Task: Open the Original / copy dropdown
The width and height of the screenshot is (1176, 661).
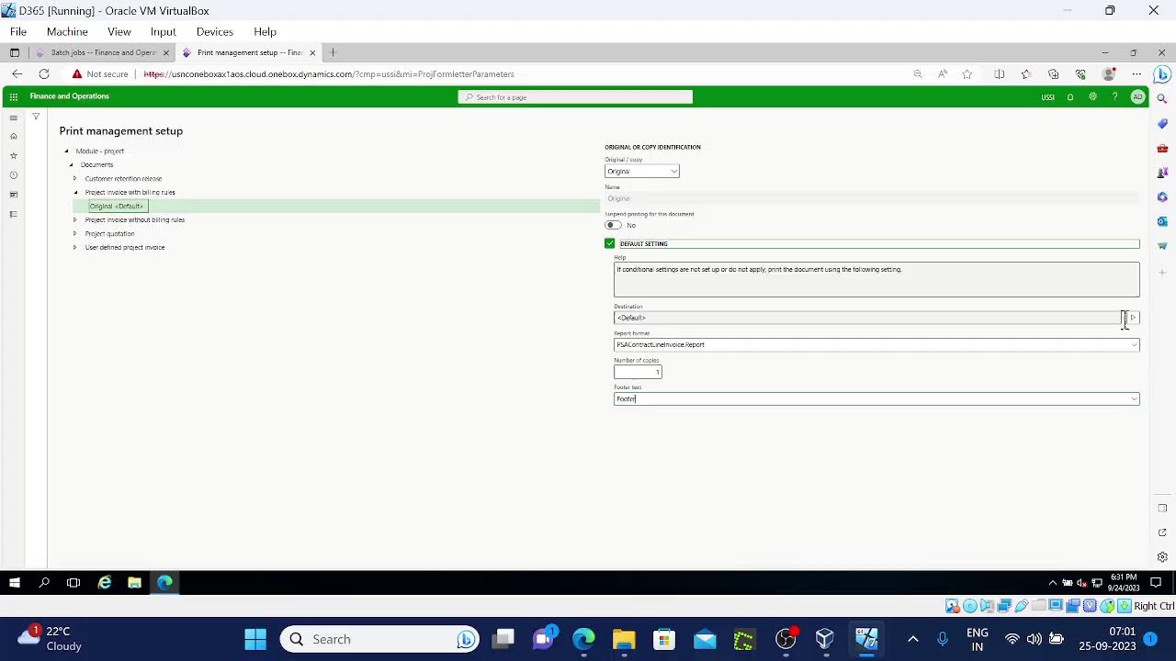Action: pos(641,172)
